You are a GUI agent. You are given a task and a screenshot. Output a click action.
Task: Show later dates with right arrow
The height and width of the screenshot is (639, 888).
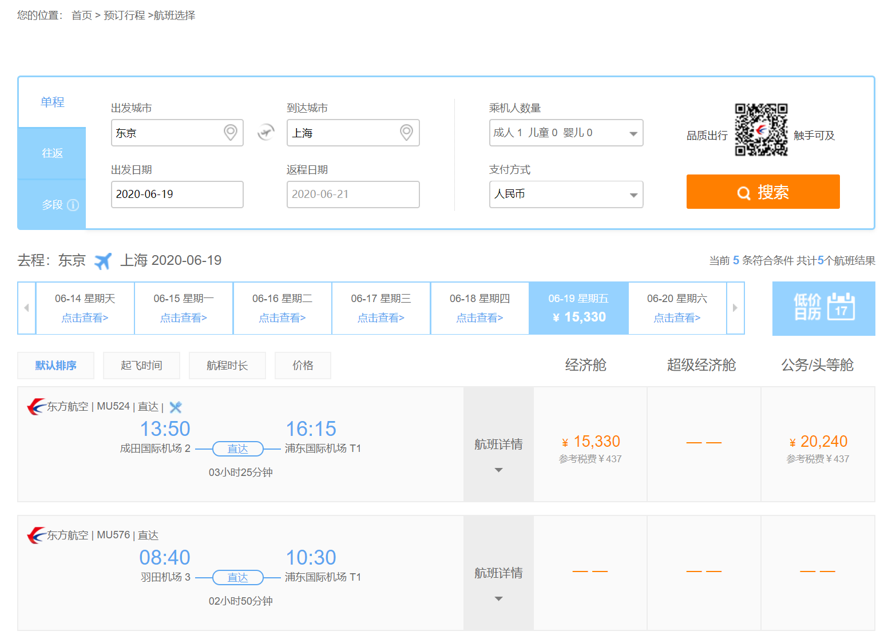click(x=735, y=308)
